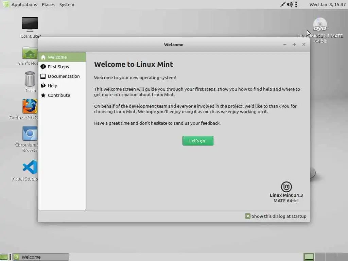Click the Show Desktop button in bottom panel
348x261 pixels.
[4, 257]
